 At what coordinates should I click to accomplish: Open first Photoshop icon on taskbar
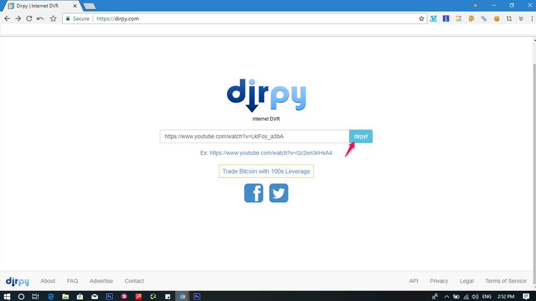(x=109, y=296)
